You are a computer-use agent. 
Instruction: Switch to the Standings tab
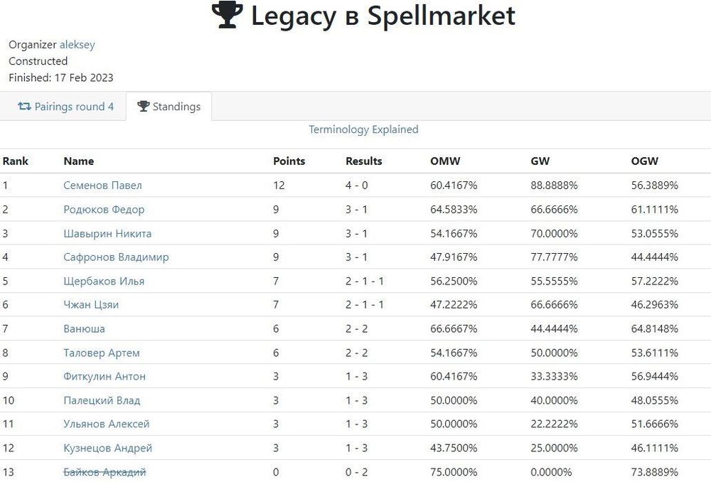[x=169, y=107]
